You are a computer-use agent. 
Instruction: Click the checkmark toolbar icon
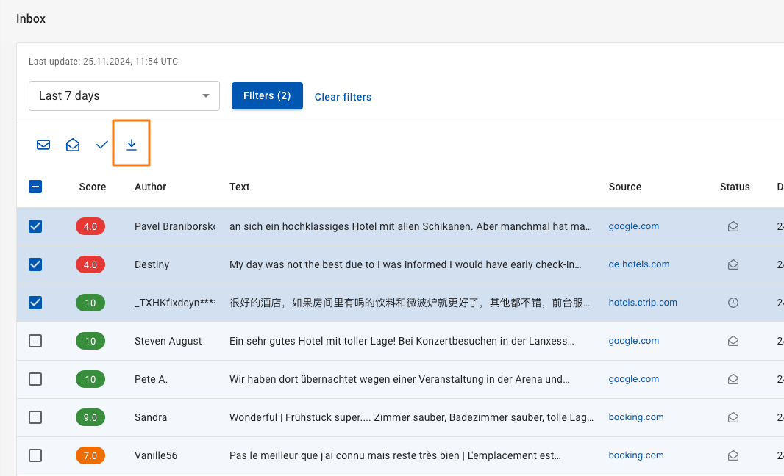(x=102, y=145)
